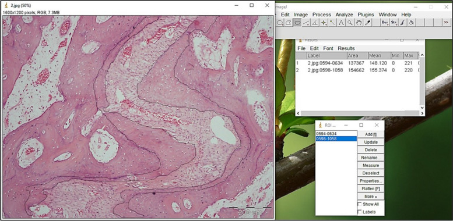Click the Label column header

(326, 56)
